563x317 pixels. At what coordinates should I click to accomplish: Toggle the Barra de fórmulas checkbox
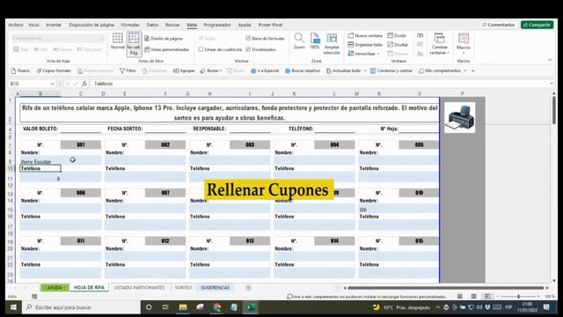tap(248, 38)
